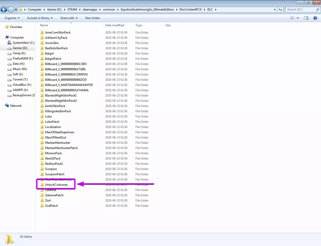Select STEAM in the address breadcrumb

72,9
